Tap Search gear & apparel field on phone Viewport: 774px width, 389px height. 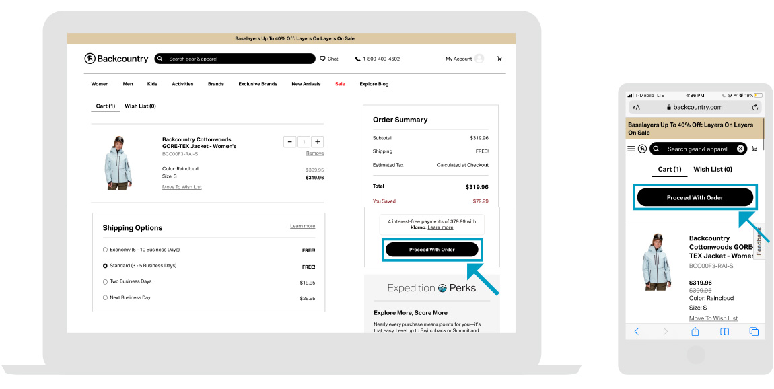coord(698,149)
